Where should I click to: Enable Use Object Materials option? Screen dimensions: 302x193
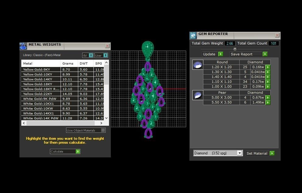tap(103, 130)
